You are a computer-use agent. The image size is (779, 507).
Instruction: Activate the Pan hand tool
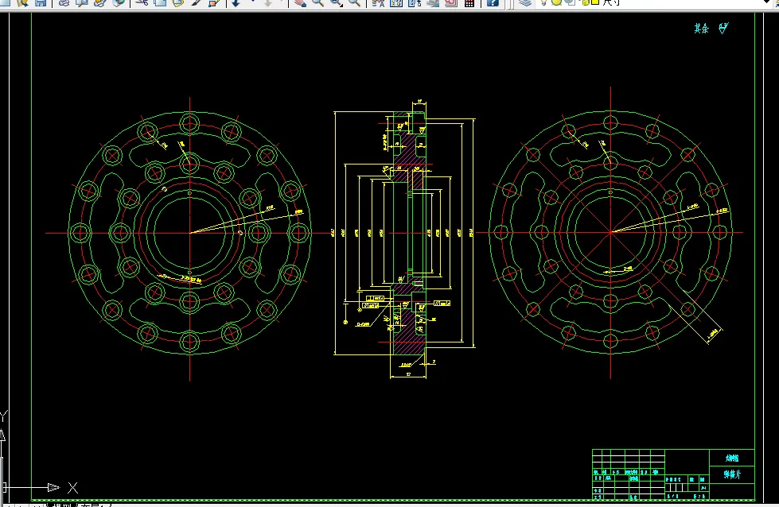coord(299,2)
